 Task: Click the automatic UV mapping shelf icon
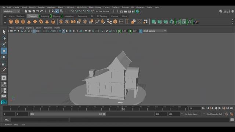[171, 22]
